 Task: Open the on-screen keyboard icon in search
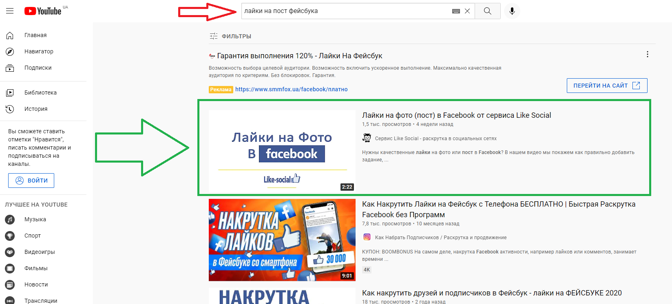(456, 11)
